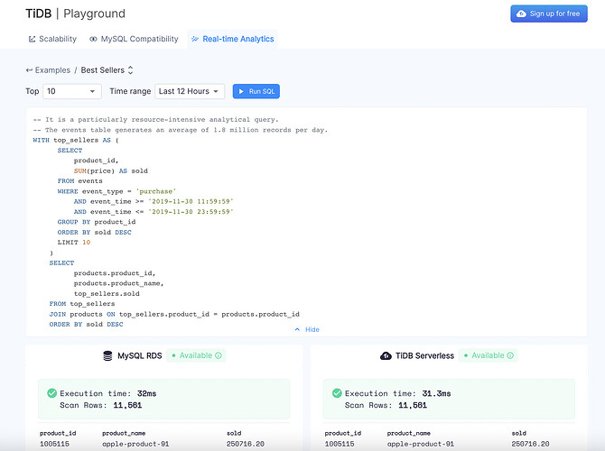Screen dimensions: 605x451
Task: Click the green check icon for TiDB execution time
Action: [337, 393]
